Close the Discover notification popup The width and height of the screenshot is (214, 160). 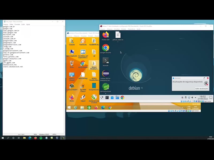point(208,78)
